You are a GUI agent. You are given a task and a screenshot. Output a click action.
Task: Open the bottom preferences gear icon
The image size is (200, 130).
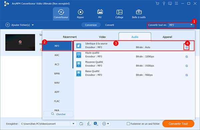(x=104, y=124)
